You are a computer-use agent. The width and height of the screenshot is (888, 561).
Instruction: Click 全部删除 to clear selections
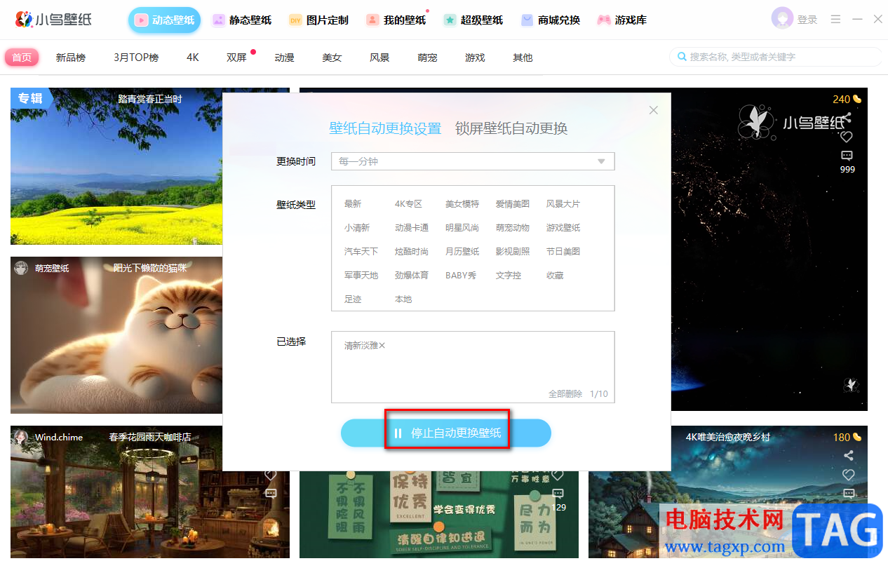(x=565, y=394)
